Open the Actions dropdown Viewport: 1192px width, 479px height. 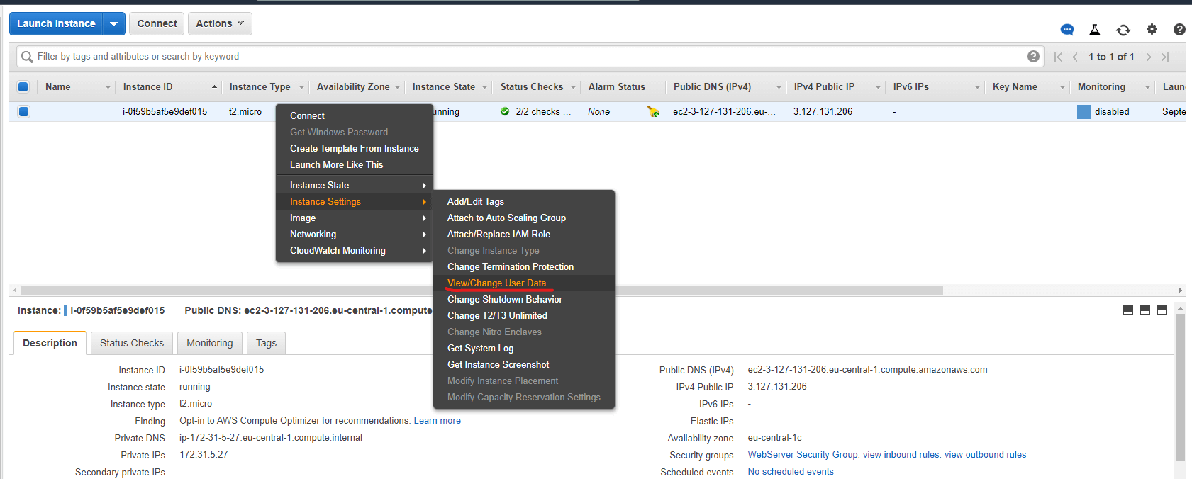(220, 23)
